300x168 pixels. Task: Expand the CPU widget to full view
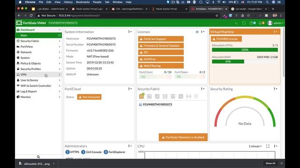point(268,146)
